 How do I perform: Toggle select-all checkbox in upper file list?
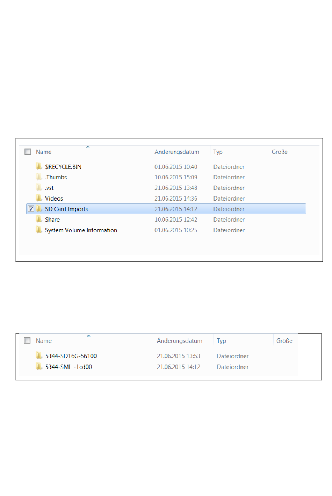[x=28, y=152]
